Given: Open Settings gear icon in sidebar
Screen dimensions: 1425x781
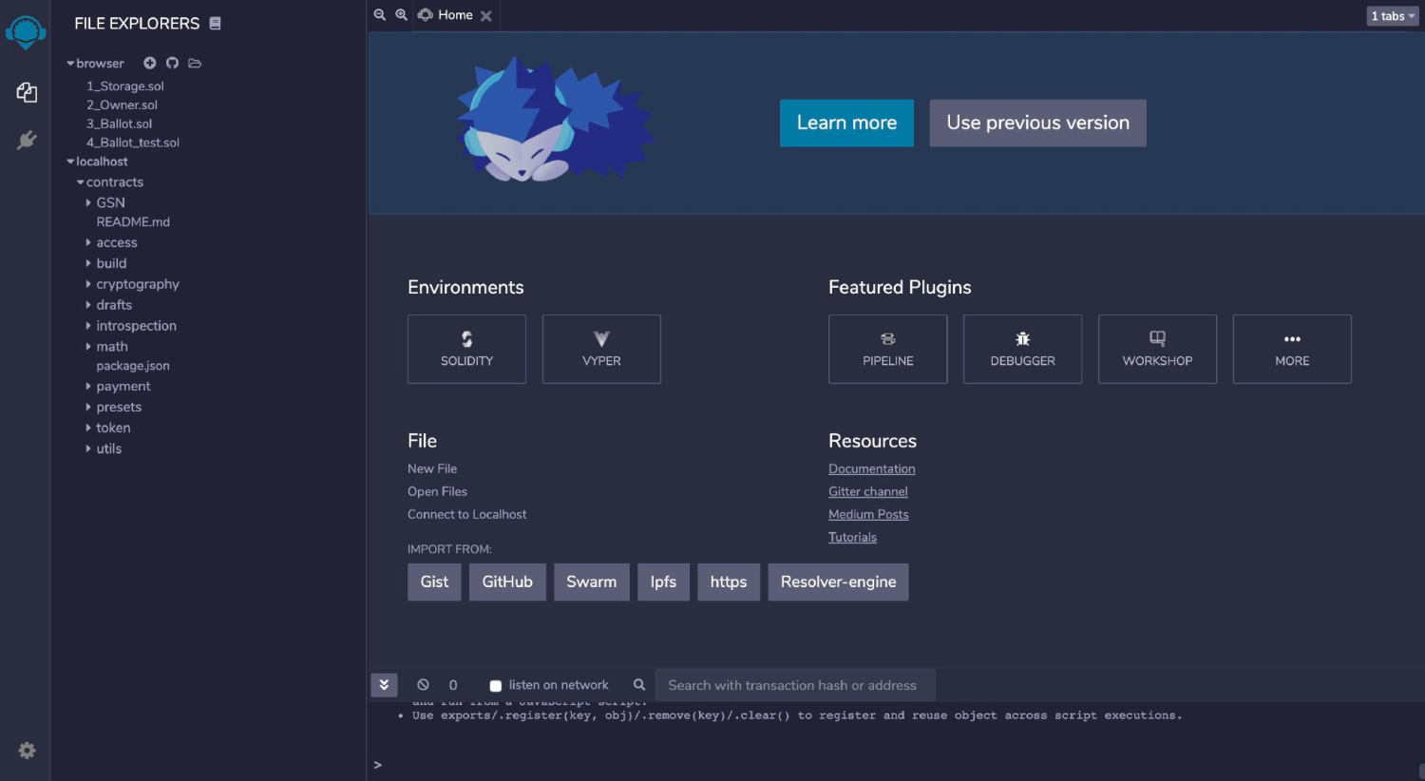Looking at the screenshot, I should pos(27,751).
